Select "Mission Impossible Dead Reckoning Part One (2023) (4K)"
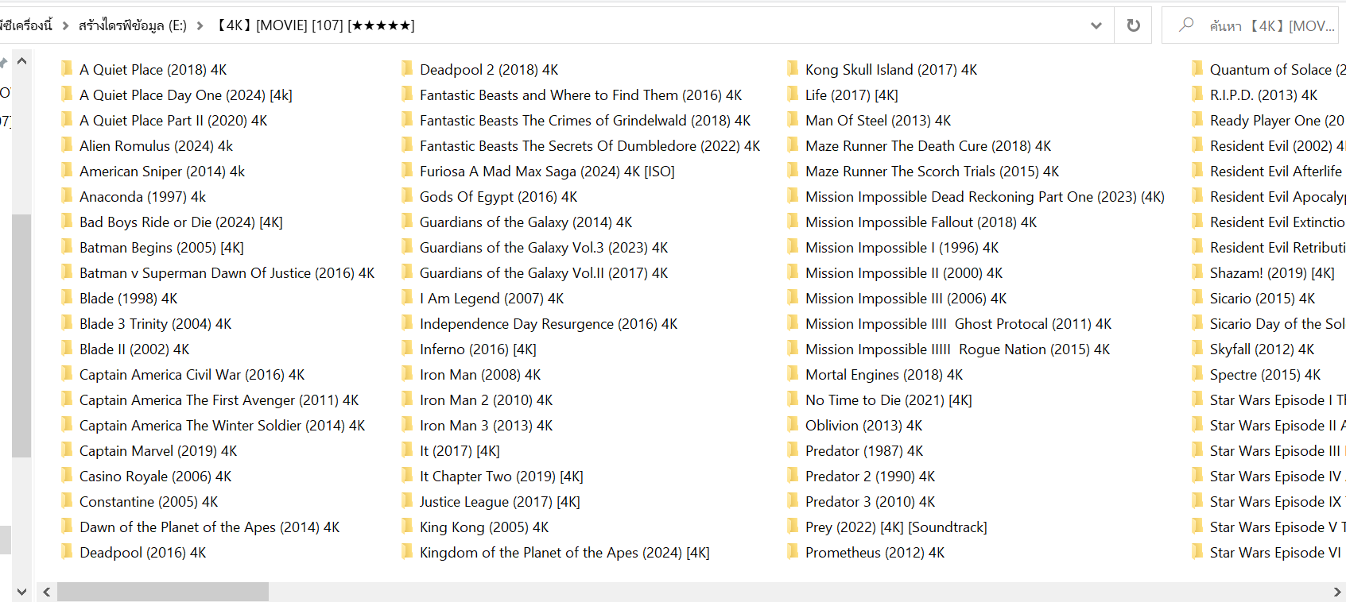The height and width of the screenshot is (602, 1346). point(985,197)
